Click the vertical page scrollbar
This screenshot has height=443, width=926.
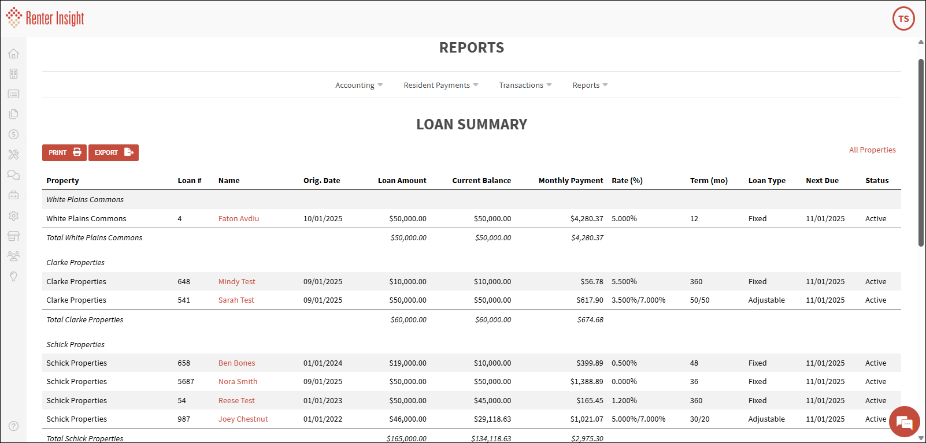pos(921,153)
